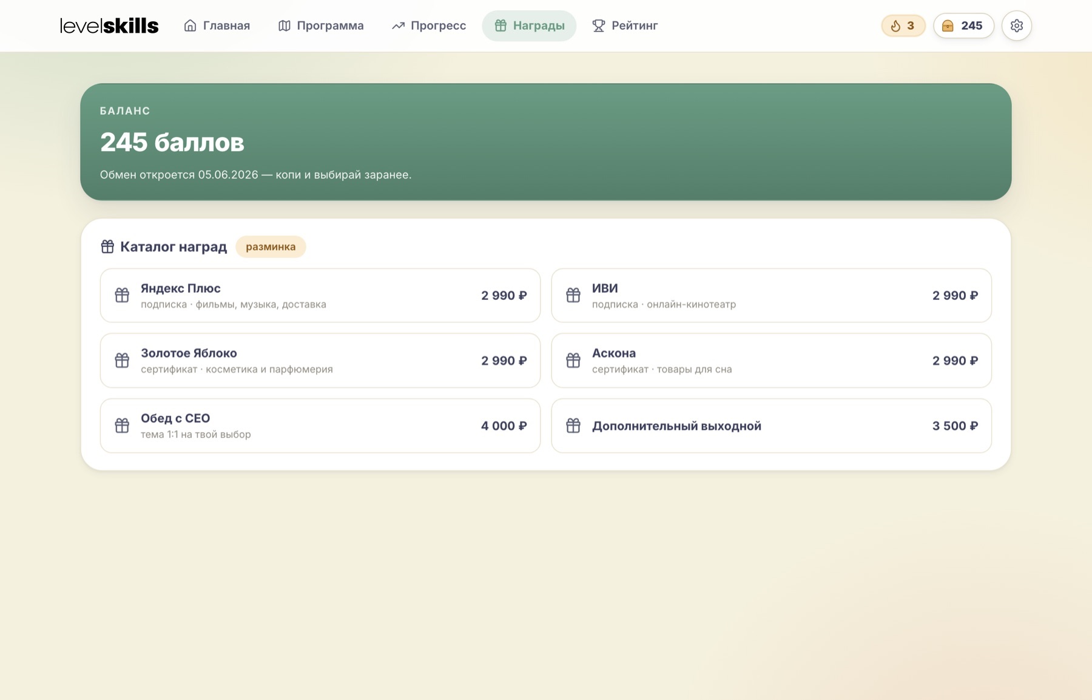1092x700 pixels.
Task: Click the gift icon on Аскона card
Action: 573,360
